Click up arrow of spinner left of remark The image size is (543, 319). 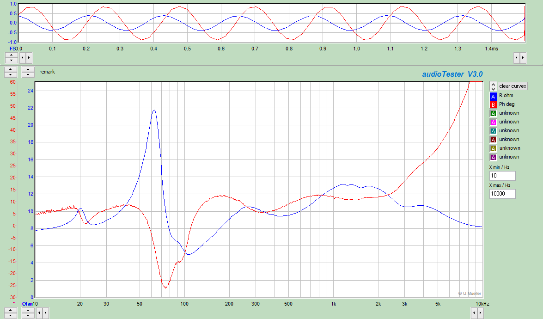click(28, 70)
